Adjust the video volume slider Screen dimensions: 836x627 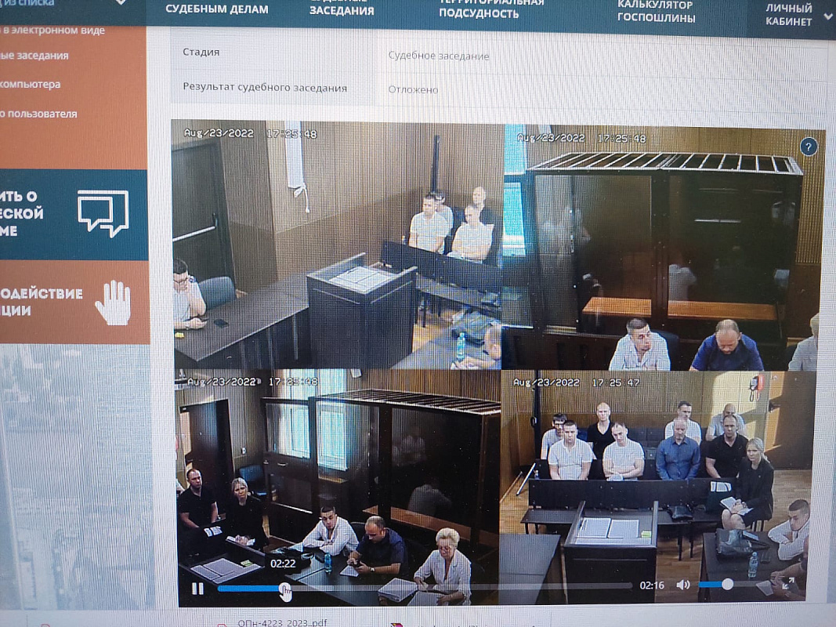(726, 584)
